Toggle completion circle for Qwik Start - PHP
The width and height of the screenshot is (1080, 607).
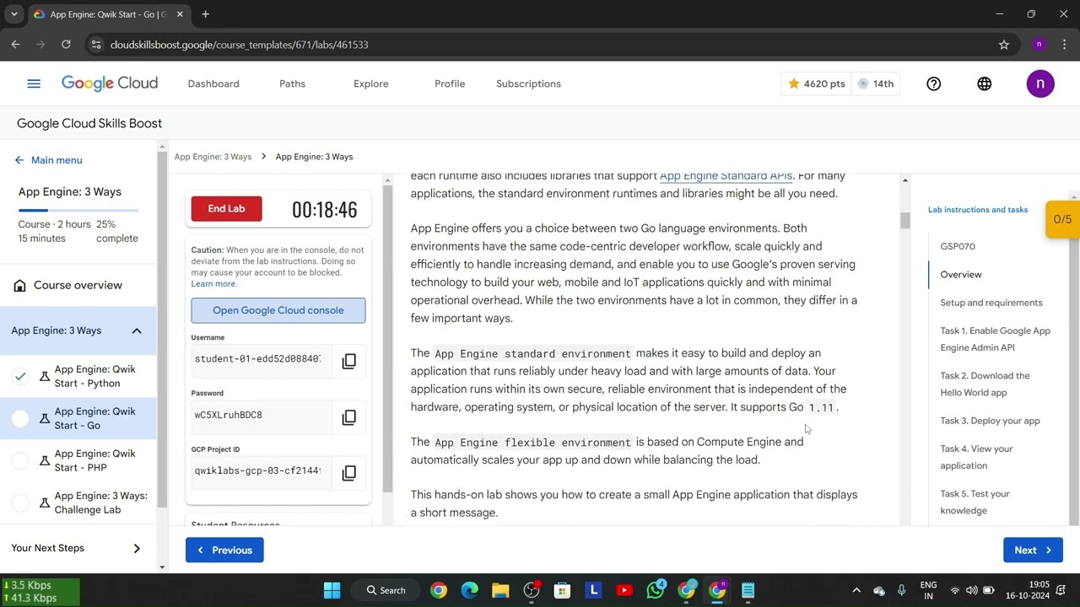20,460
